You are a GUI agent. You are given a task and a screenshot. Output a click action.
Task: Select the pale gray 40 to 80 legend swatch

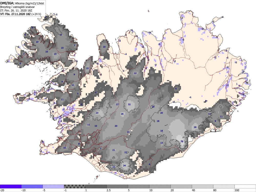(x=202, y=186)
